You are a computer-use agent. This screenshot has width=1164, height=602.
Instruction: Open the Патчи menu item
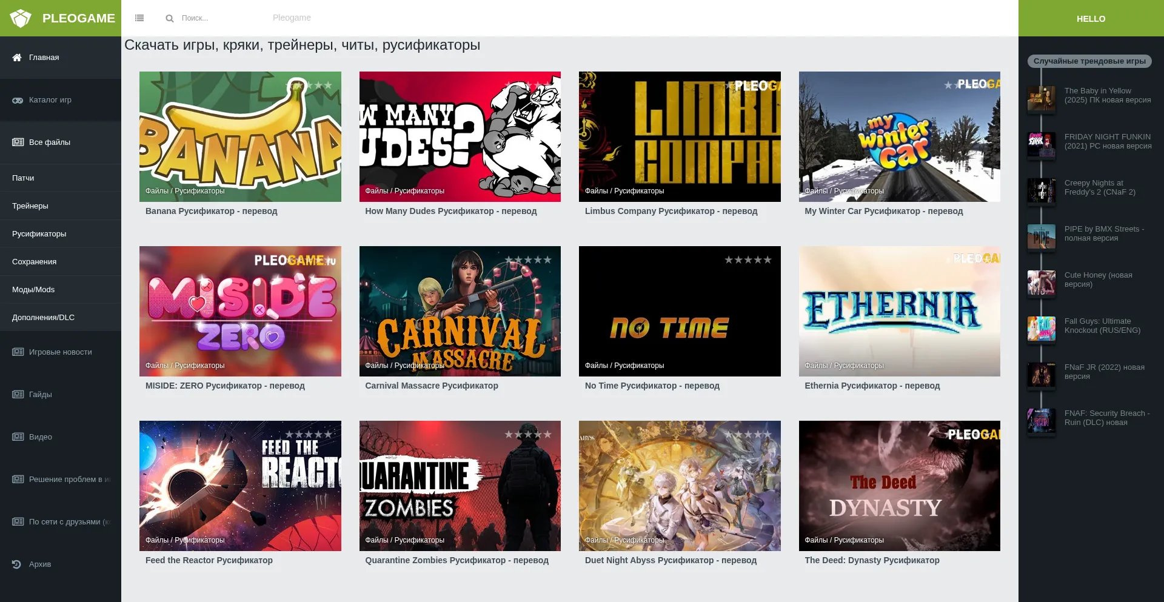[x=23, y=178]
